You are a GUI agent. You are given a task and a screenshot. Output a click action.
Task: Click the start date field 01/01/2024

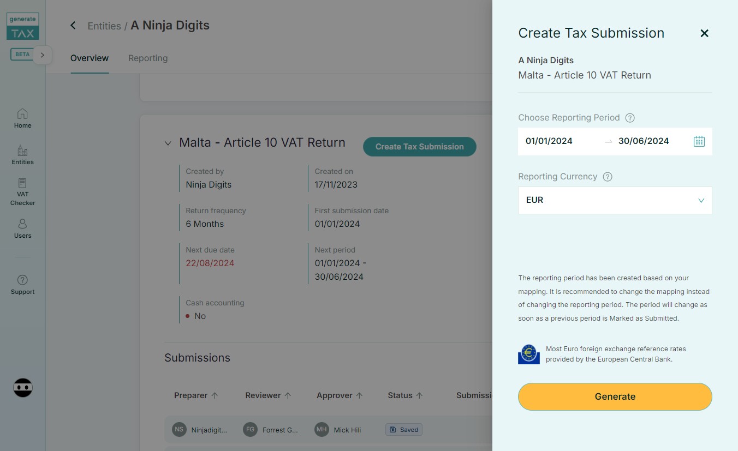click(549, 141)
